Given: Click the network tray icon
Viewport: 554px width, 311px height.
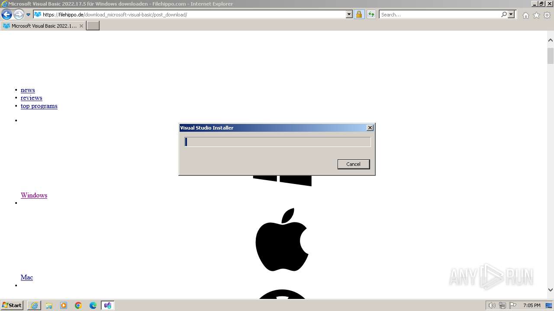Looking at the screenshot, I should pos(502,305).
